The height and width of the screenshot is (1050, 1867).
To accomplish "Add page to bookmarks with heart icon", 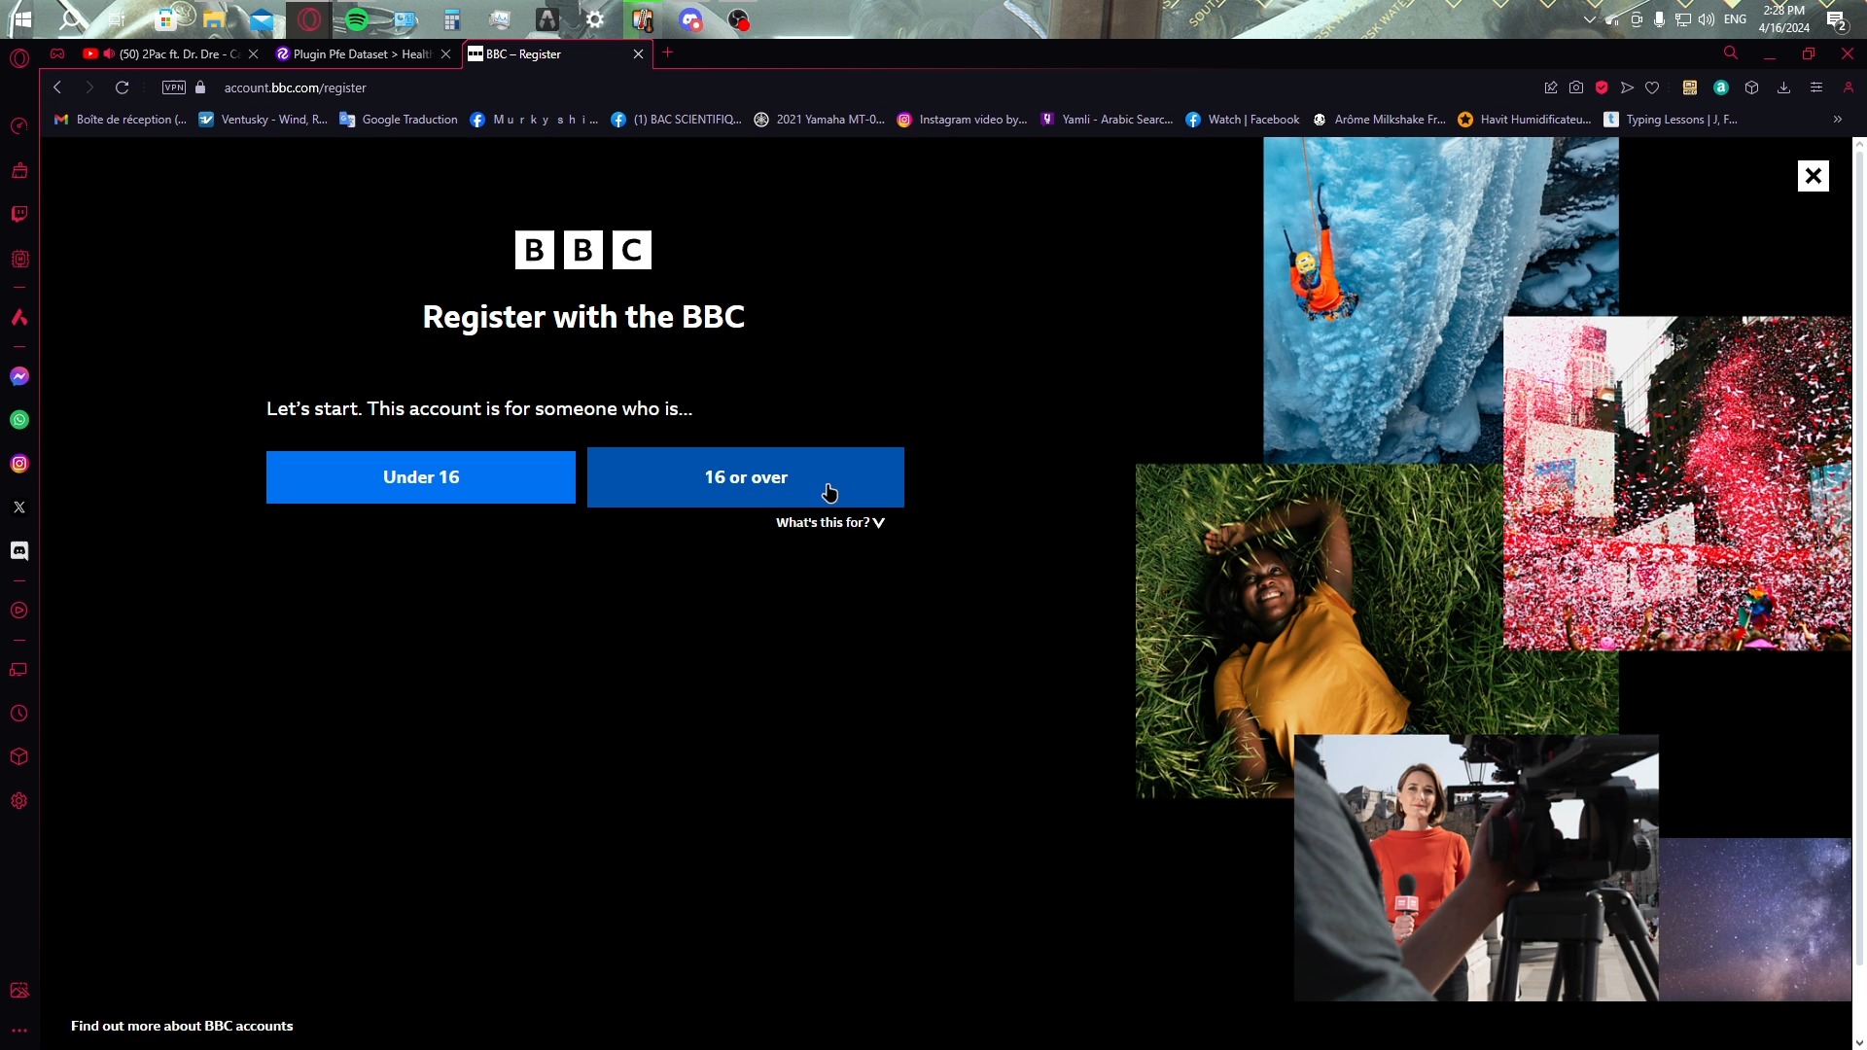I will pyautogui.click(x=1652, y=87).
